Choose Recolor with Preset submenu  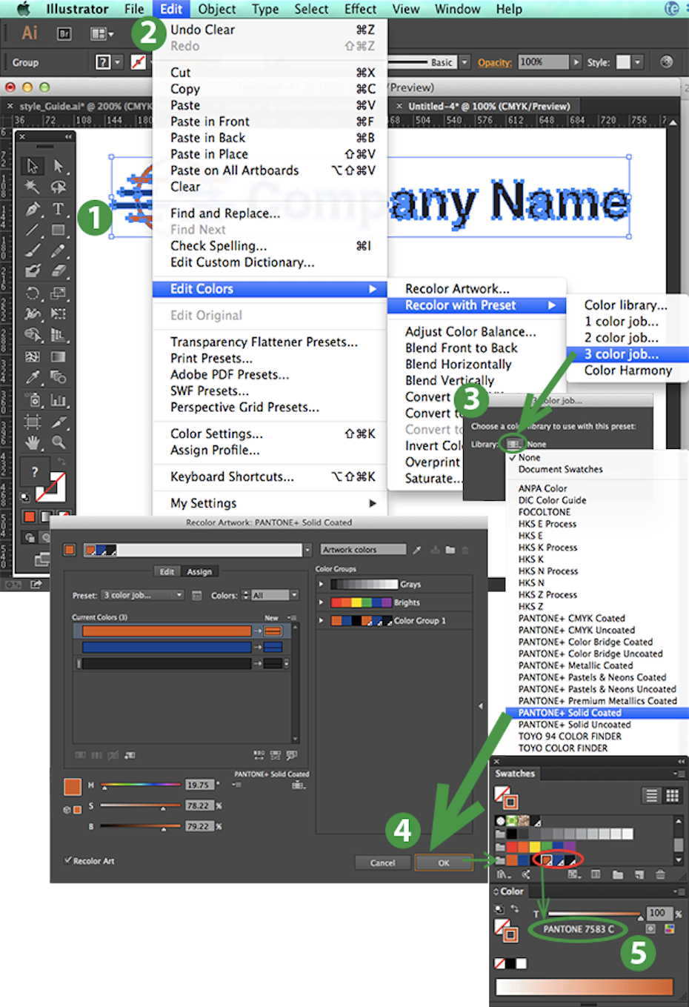[476, 305]
